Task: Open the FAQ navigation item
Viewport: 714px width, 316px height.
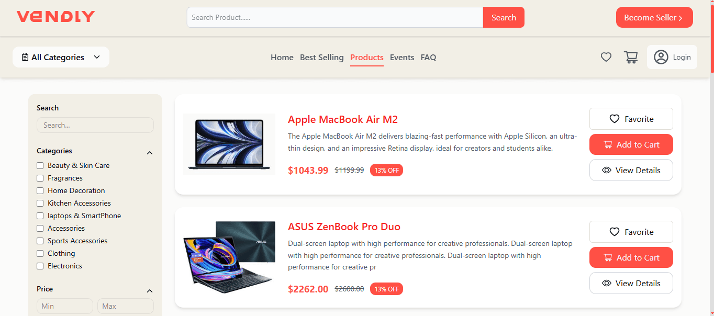Action: tap(428, 57)
